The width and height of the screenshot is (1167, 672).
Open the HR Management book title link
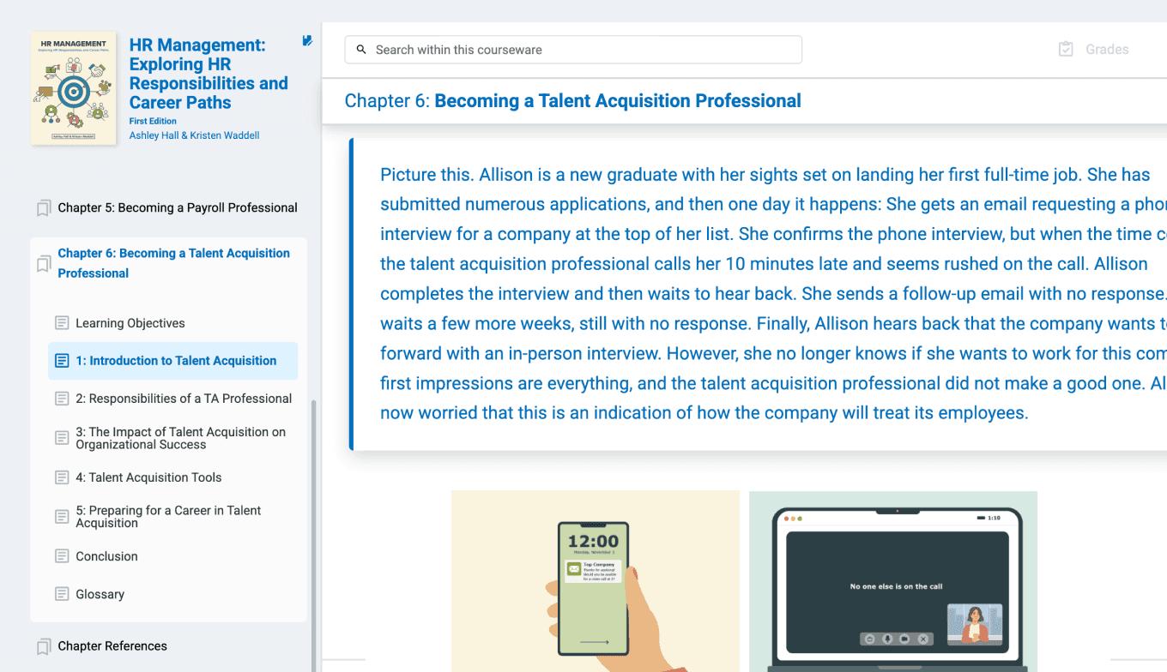pyautogui.click(x=209, y=74)
